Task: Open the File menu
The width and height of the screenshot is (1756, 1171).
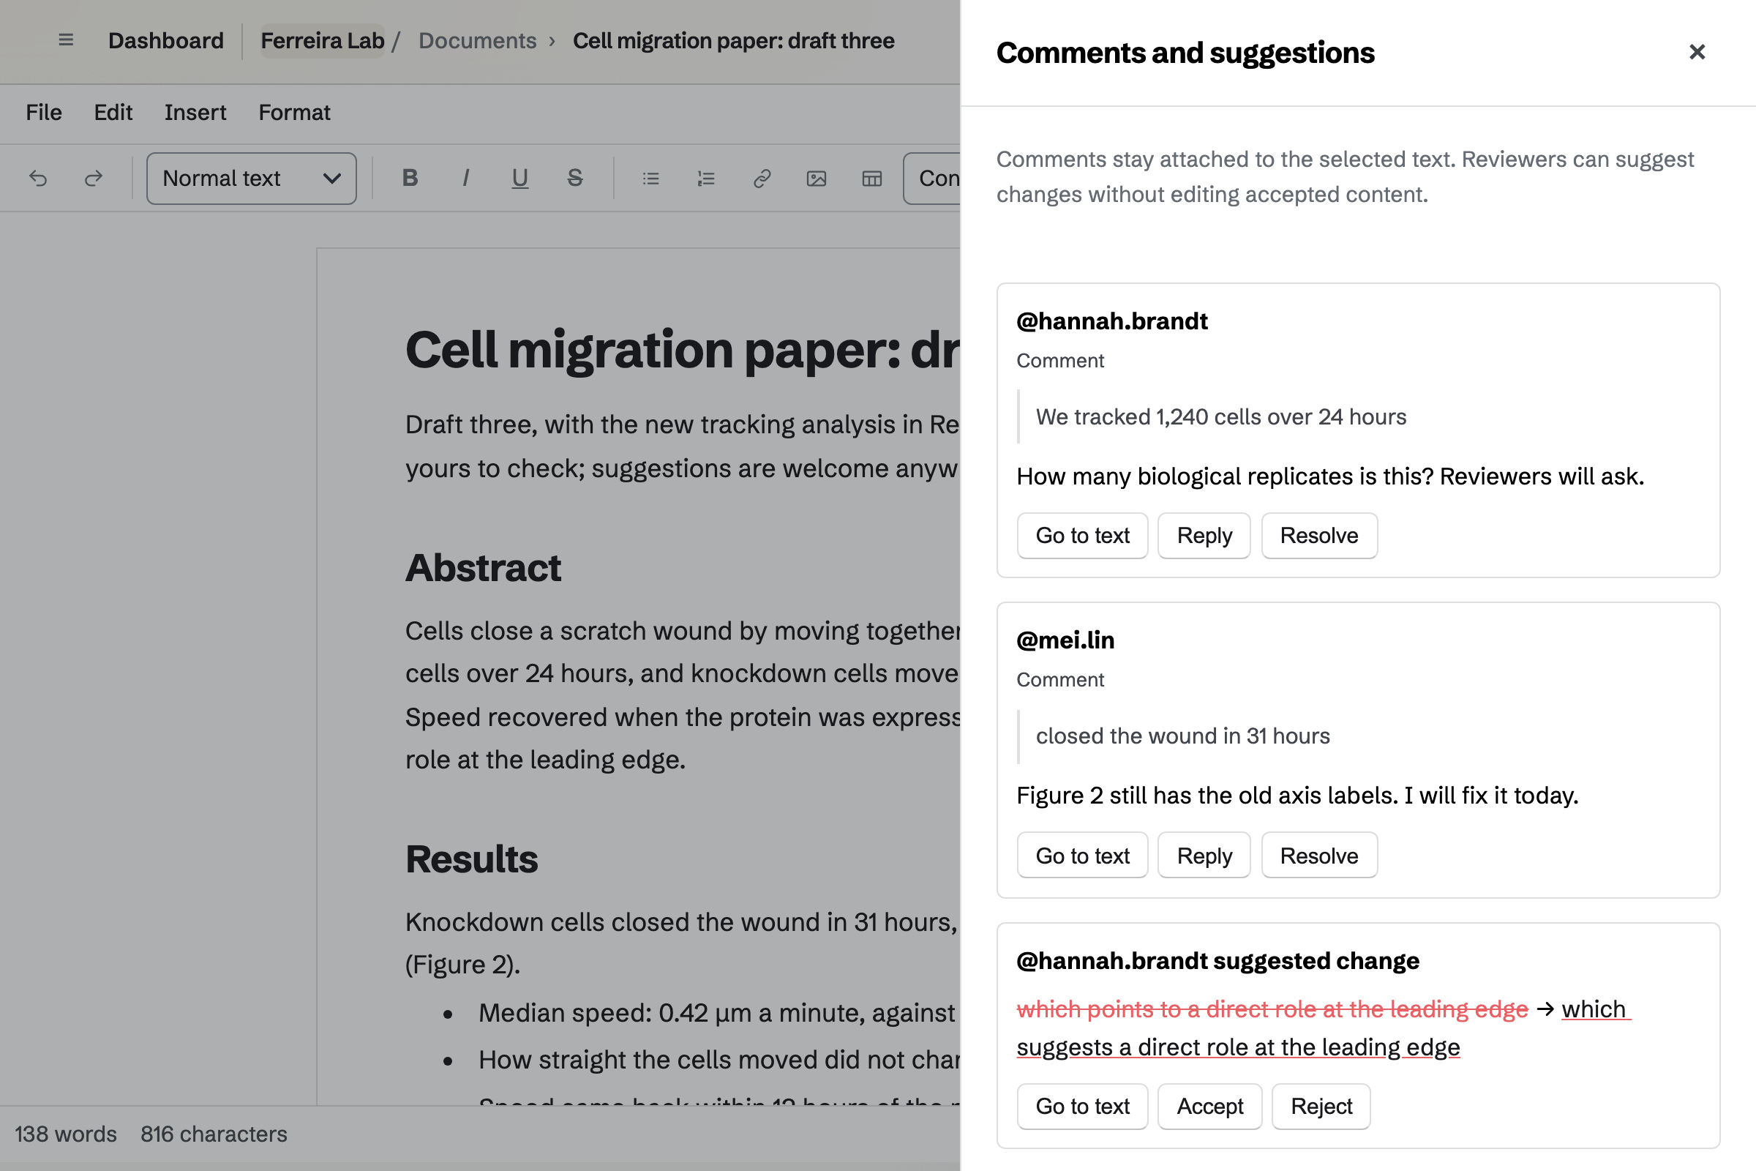Action: tap(44, 113)
